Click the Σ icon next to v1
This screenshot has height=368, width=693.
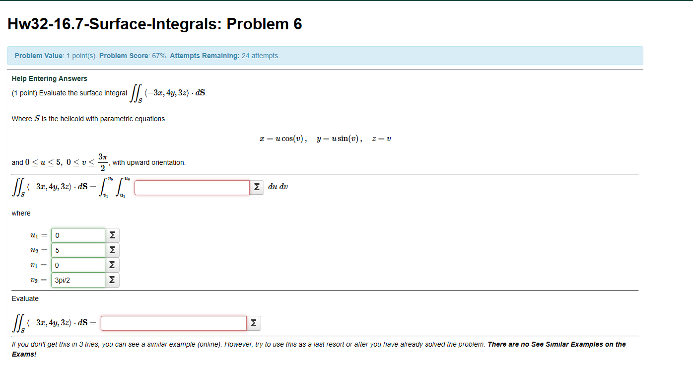(x=112, y=265)
